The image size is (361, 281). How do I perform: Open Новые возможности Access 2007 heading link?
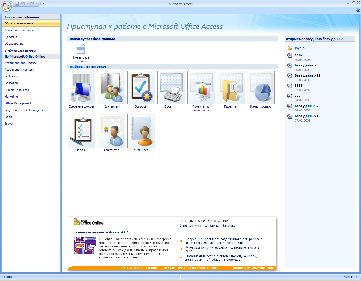[x=101, y=232]
